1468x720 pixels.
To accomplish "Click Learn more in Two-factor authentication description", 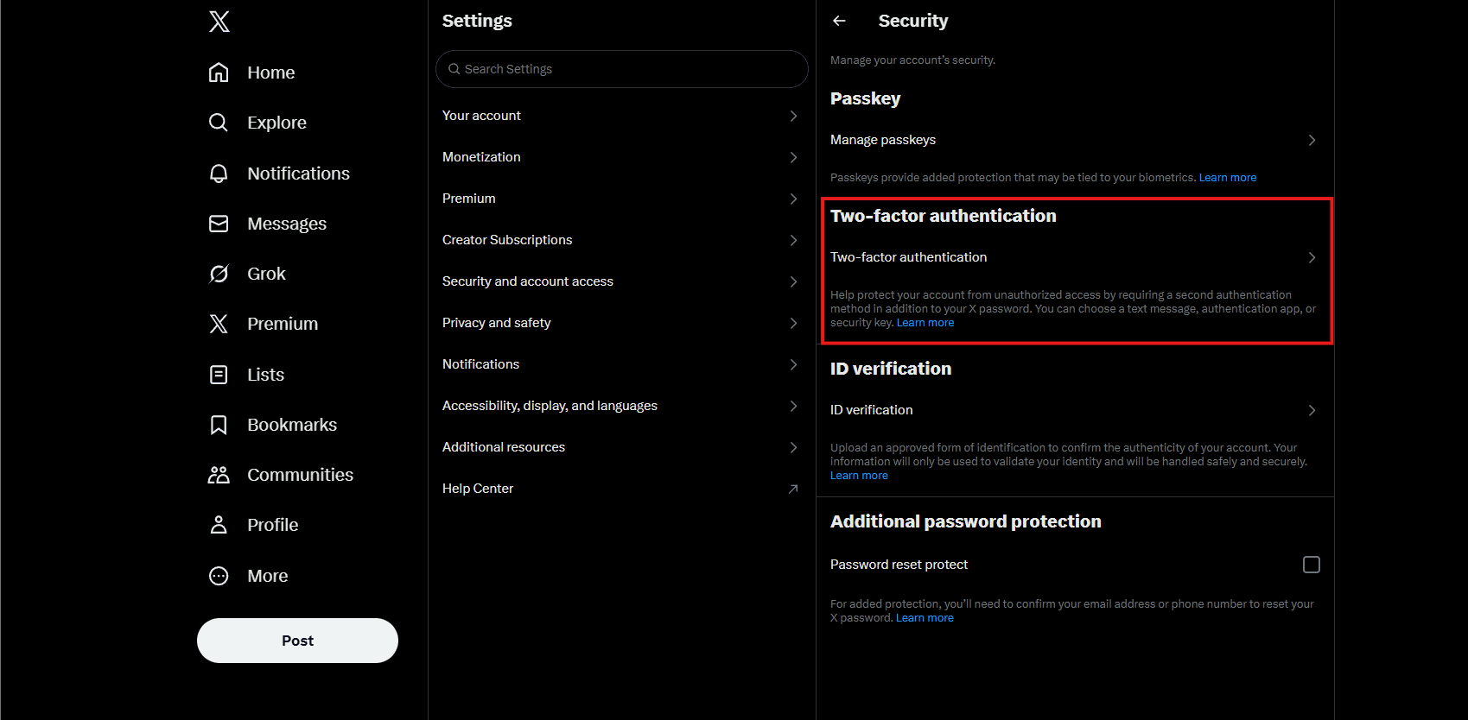I will [x=925, y=322].
